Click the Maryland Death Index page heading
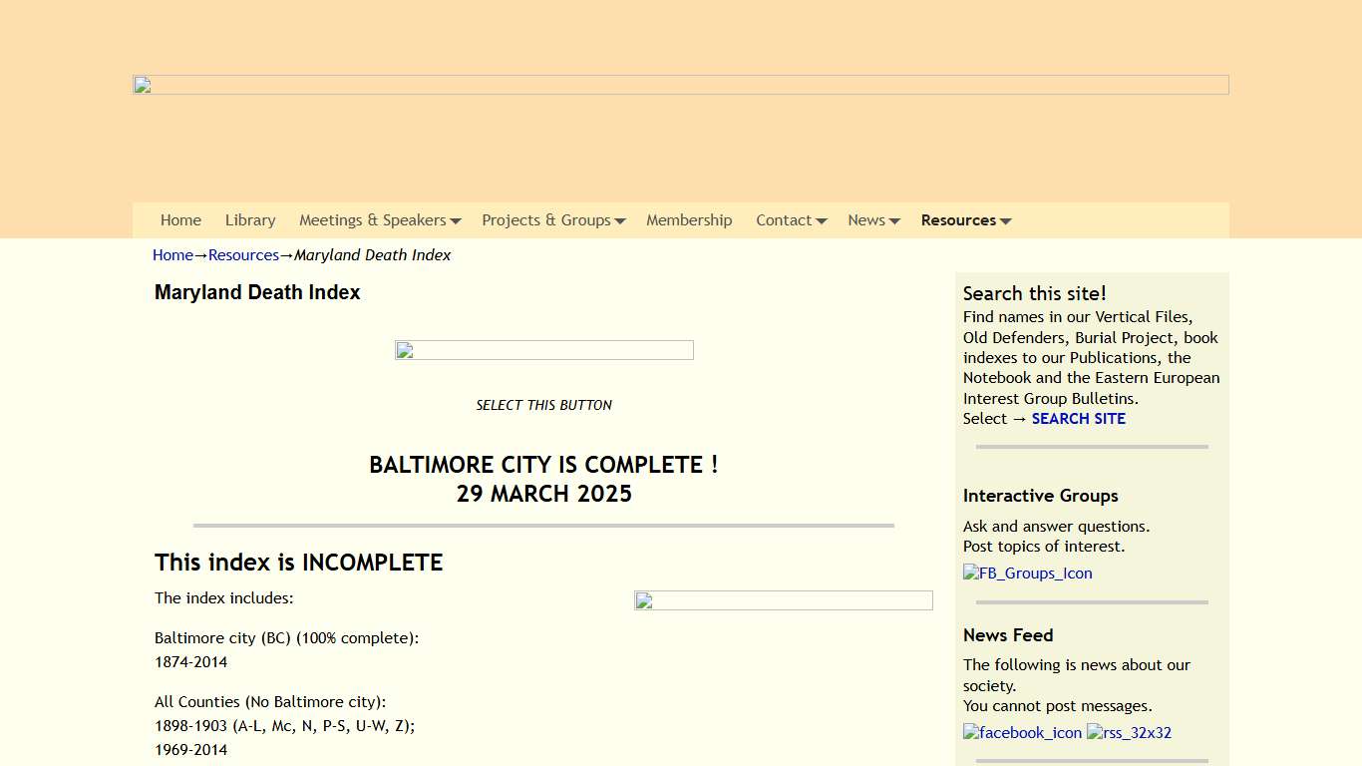Image resolution: width=1362 pixels, height=766 pixels. pos(257,292)
